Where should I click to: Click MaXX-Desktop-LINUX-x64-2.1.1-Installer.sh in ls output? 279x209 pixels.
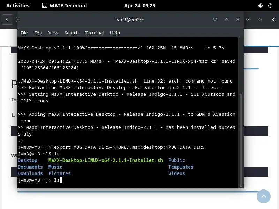pos(106,160)
